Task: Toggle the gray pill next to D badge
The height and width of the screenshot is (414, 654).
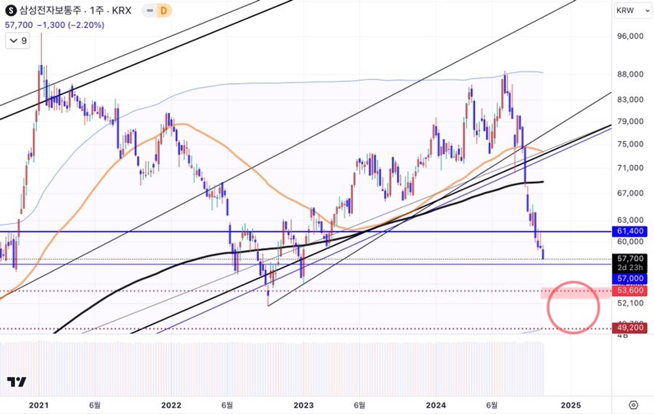Action: click(150, 10)
